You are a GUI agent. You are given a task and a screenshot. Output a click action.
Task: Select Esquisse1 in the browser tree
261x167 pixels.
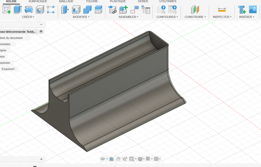8,69
